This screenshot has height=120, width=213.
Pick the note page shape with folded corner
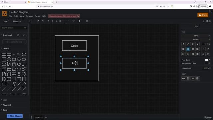click(4, 74)
